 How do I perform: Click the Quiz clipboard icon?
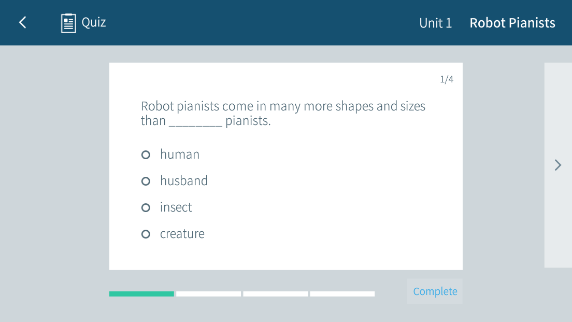(68, 23)
